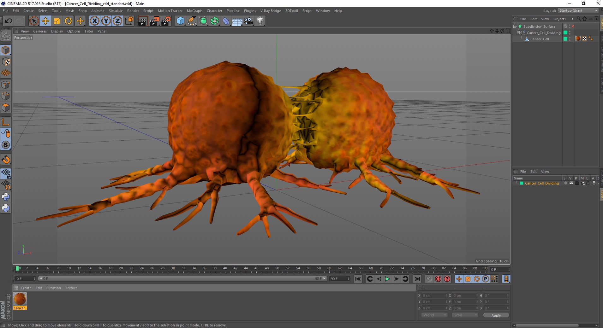
Task: Toggle the Y axis lock
Action: (106, 21)
